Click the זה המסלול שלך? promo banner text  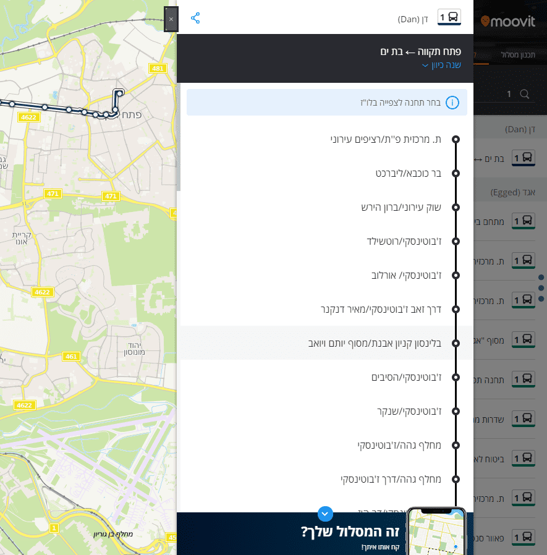350,532
